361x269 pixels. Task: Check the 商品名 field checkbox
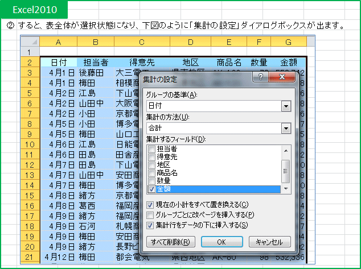click(x=151, y=173)
